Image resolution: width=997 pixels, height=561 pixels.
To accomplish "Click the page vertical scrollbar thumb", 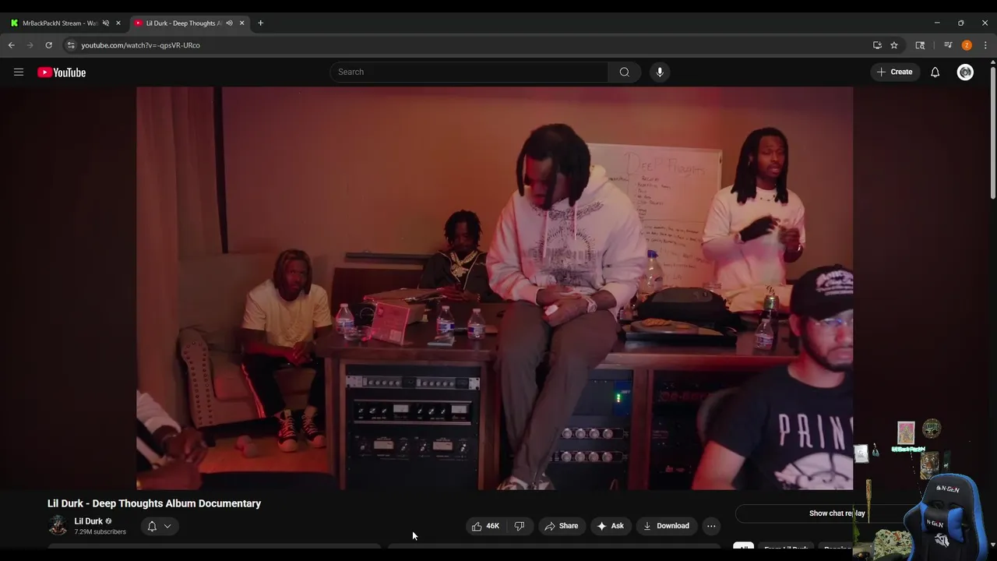I will 992,132.
